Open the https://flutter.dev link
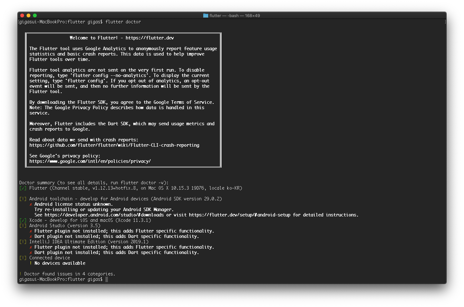464x307 pixels. coord(150,38)
